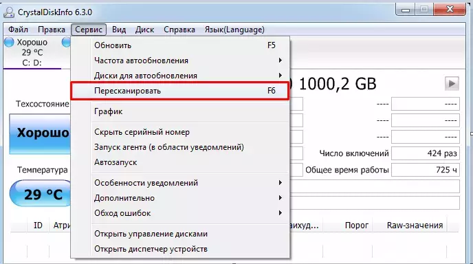This screenshot has height=264, width=473.
Task: Click the Температура label
Action: pyautogui.click(x=43, y=170)
